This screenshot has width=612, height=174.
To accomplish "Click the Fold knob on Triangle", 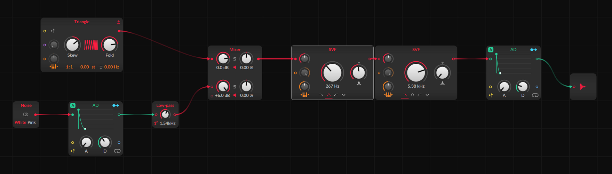I will point(110,45).
